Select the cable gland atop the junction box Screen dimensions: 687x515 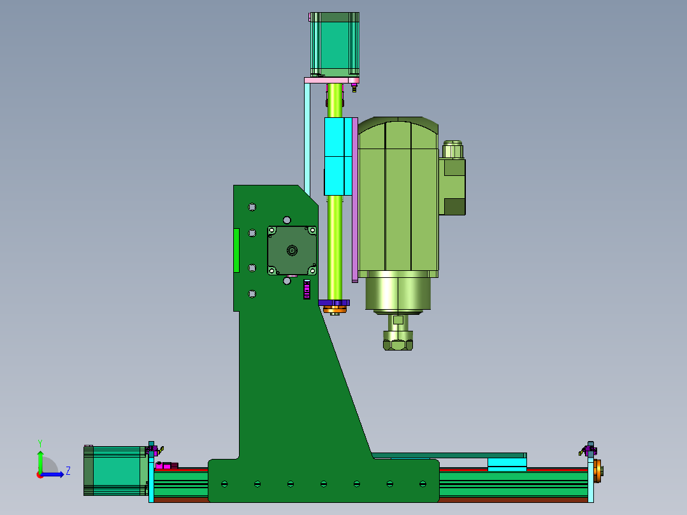coord(452,149)
